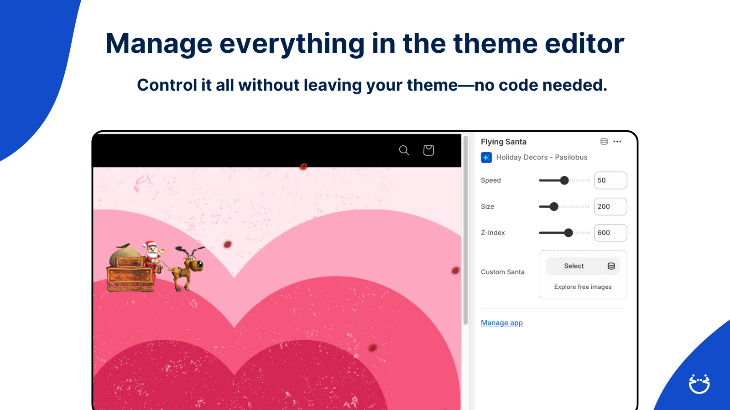
Task: Click the Holiday Decors - Pasilobus label
Action: tap(542, 157)
